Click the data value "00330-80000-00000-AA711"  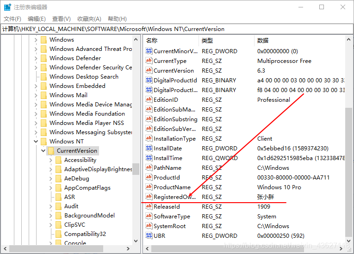[x=293, y=178]
